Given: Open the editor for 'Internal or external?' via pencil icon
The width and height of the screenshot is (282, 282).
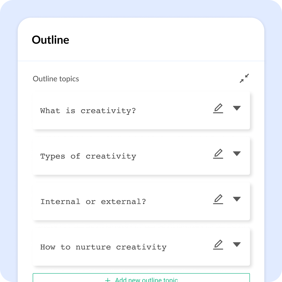Looking at the screenshot, I should tap(218, 199).
